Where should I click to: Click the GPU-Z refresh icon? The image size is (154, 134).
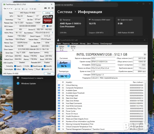(49, 8)
